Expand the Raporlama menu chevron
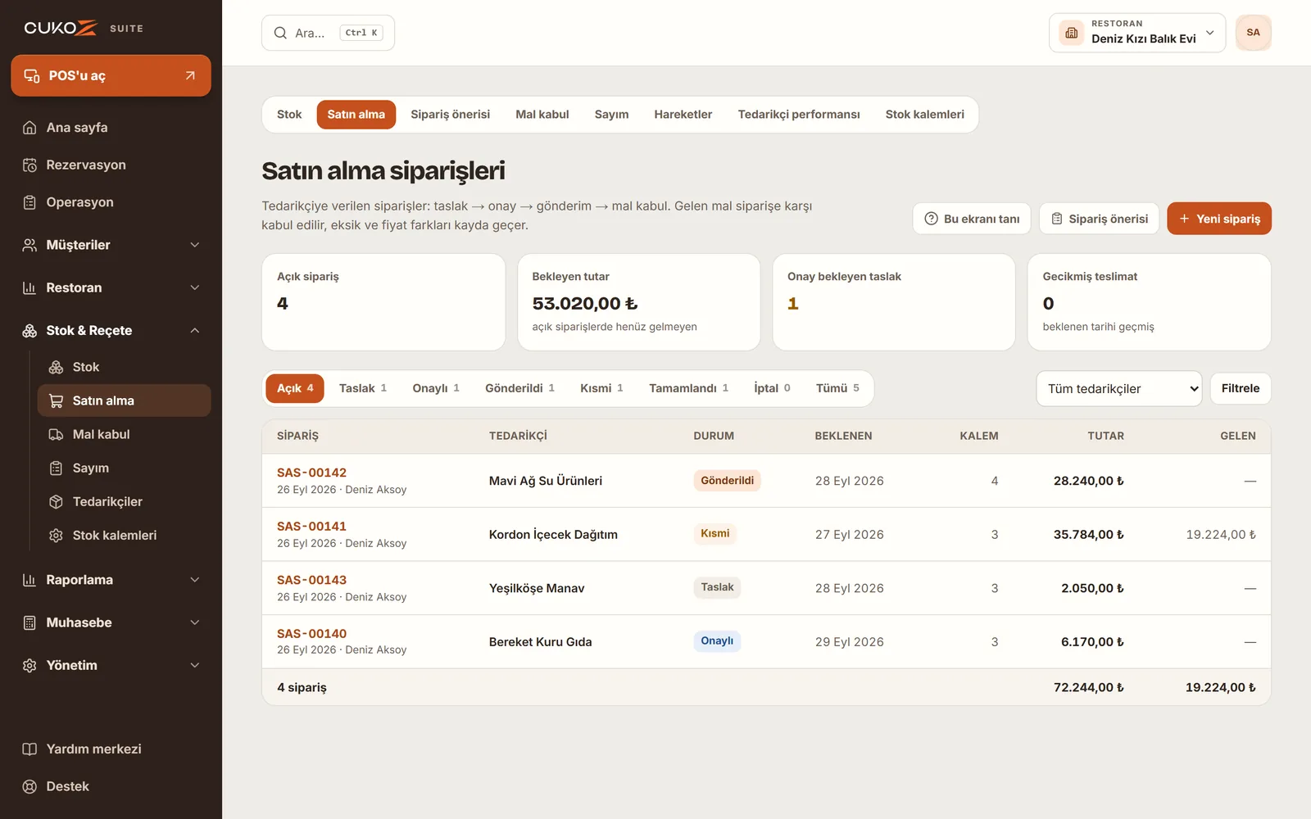 [195, 580]
